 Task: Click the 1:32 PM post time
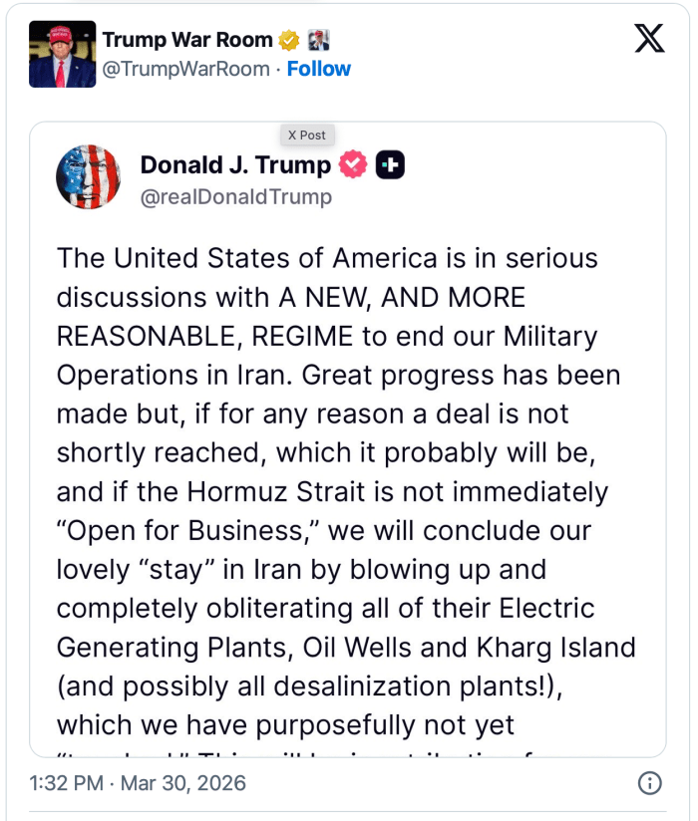click(68, 782)
